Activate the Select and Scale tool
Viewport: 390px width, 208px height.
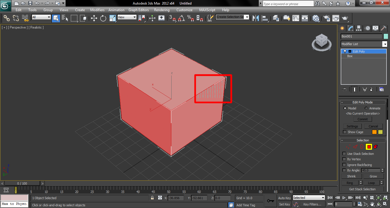112,18
